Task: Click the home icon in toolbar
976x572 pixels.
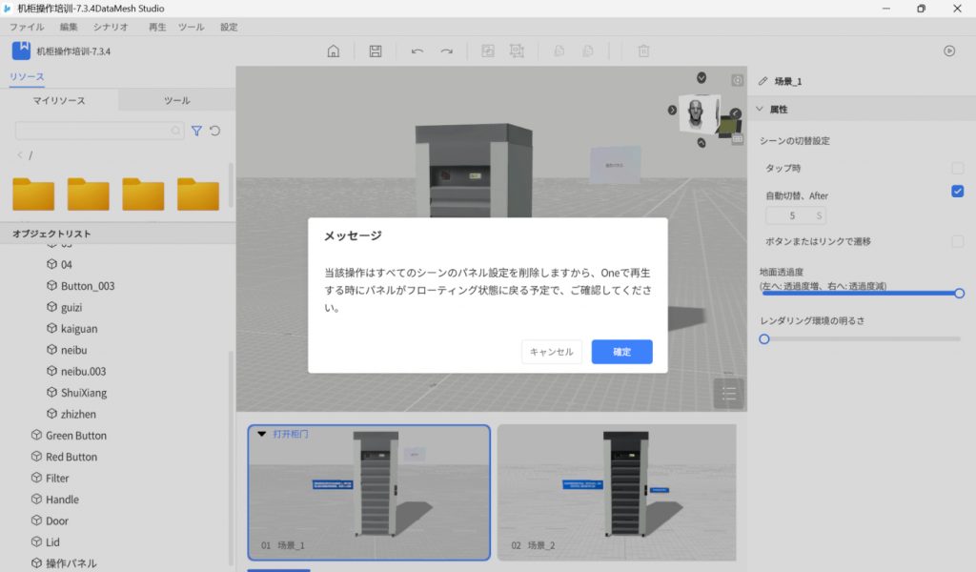Action: coord(333,51)
